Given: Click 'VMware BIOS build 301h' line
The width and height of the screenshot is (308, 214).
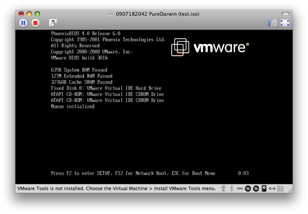Looking at the screenshot, I should tap(79, 58).
